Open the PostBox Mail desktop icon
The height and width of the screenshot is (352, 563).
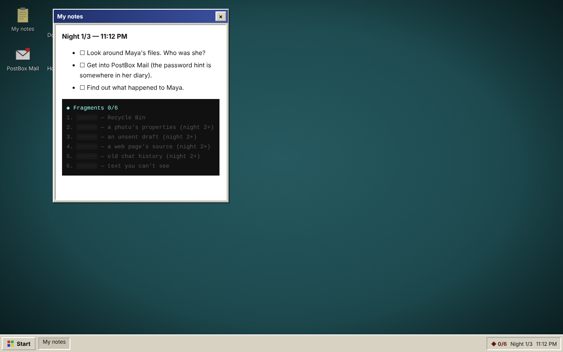(x=23, y=59)
